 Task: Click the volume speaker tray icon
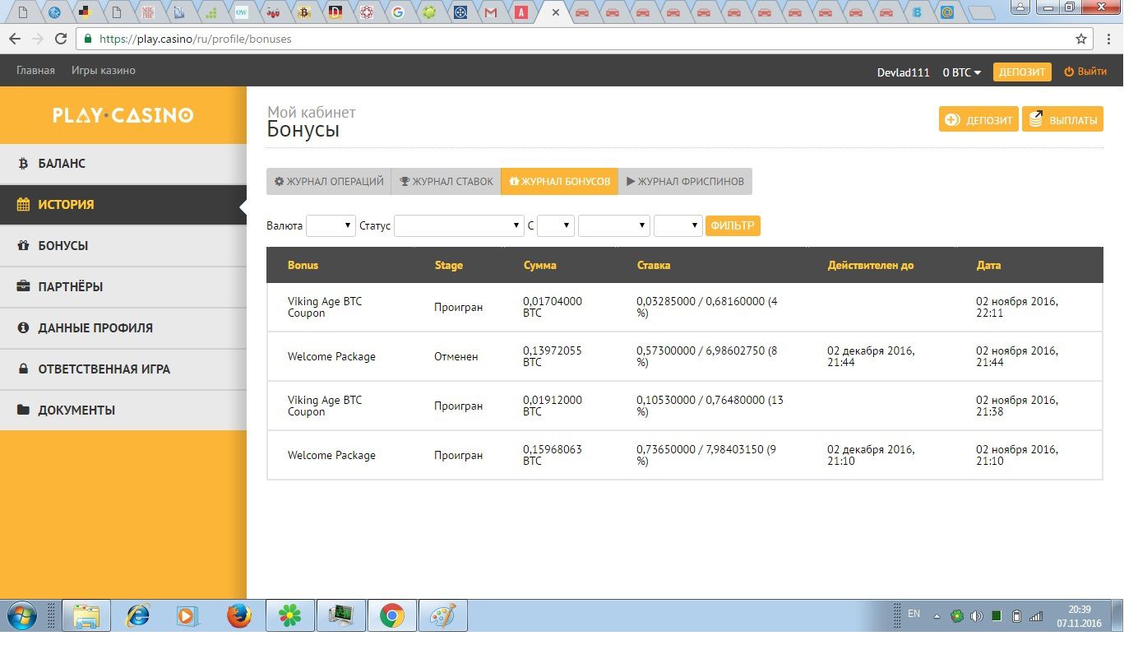(976, 615)
